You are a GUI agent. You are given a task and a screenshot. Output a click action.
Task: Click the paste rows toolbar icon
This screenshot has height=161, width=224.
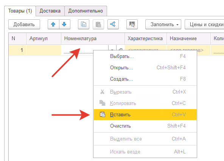(x=98, y=25)
